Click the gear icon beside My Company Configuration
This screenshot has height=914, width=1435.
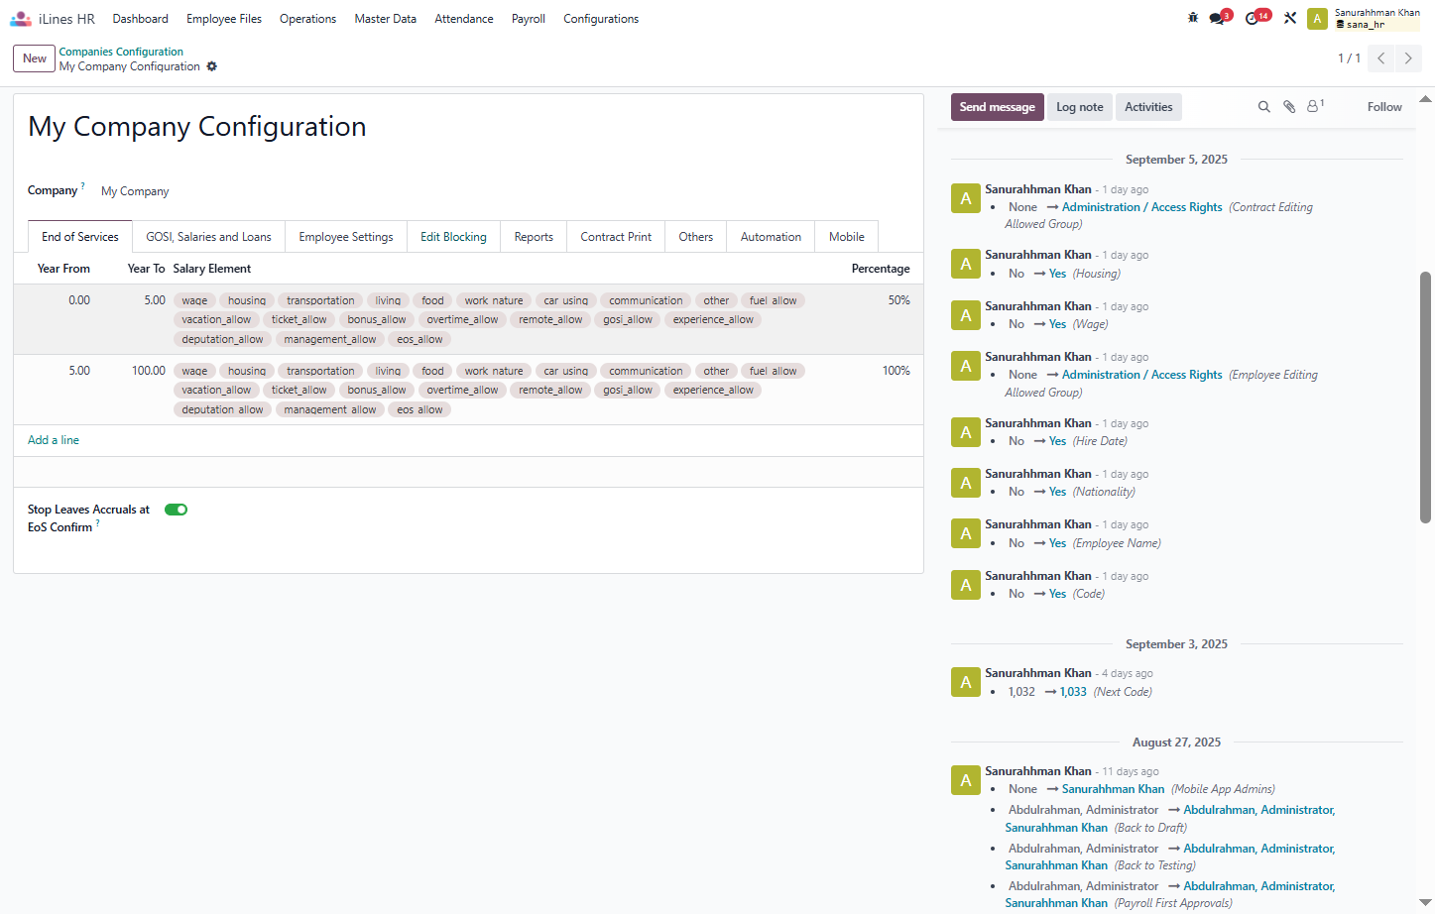(x=212, y=66)
